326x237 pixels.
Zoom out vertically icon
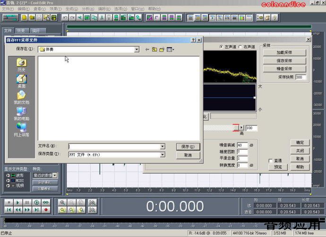click(92, 210)
